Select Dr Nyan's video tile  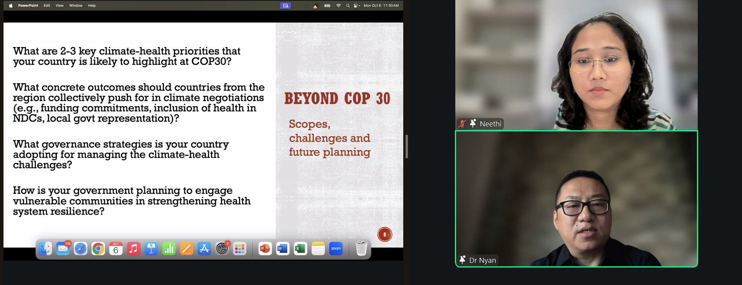coord(576,199)
